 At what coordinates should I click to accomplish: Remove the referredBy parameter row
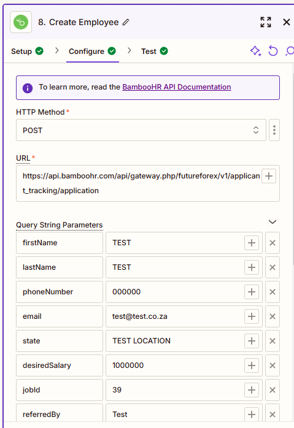(x=273, y=413)
